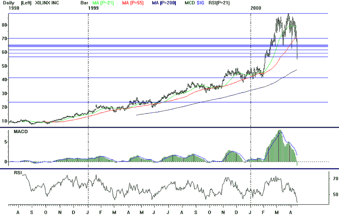Click the 80 price axis value
339x215 pixels.
4,25
